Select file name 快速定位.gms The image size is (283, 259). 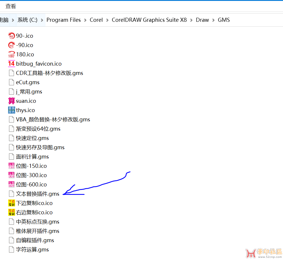32,138
